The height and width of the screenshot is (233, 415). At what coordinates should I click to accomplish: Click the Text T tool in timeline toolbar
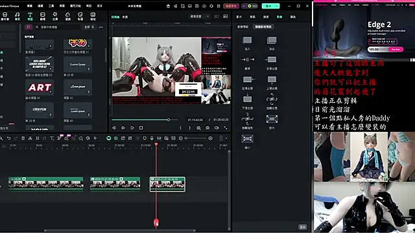click(x=52, y=138)
